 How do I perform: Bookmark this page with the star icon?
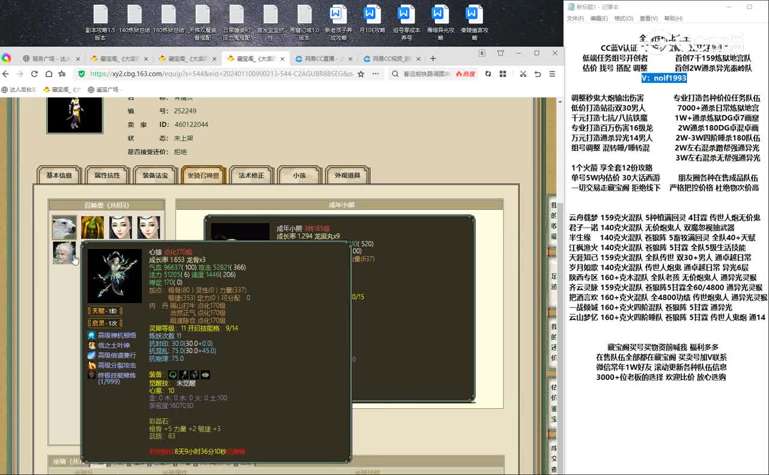(360, 74)
